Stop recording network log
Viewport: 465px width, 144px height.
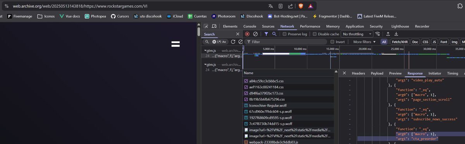click(x=247, y=34)
